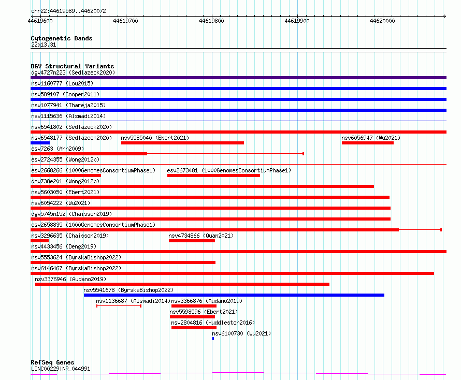The height and width of the screenshot is (380, 461).
Task: Click the LINC00229|NR_044991 gene label
Action: click(x=61, y=369)
